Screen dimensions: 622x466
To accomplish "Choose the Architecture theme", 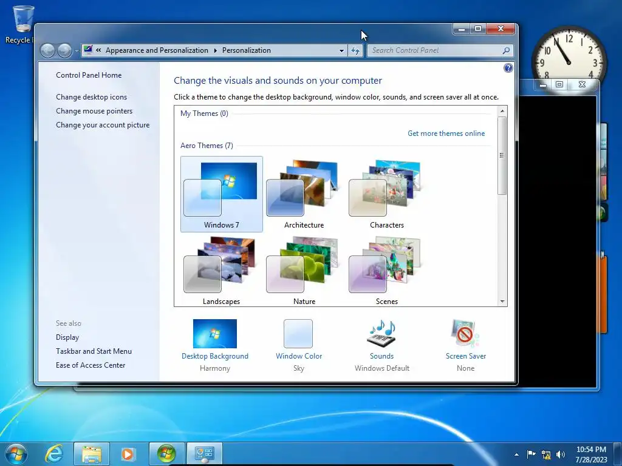I will (304, 194).
